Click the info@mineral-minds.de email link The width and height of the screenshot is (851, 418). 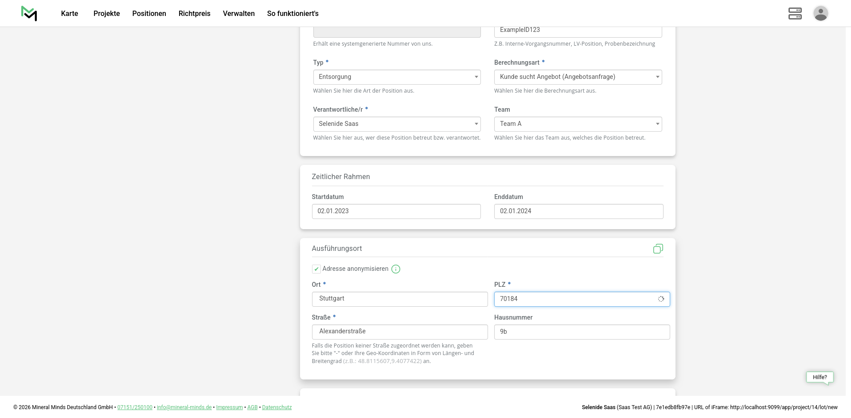184,407
